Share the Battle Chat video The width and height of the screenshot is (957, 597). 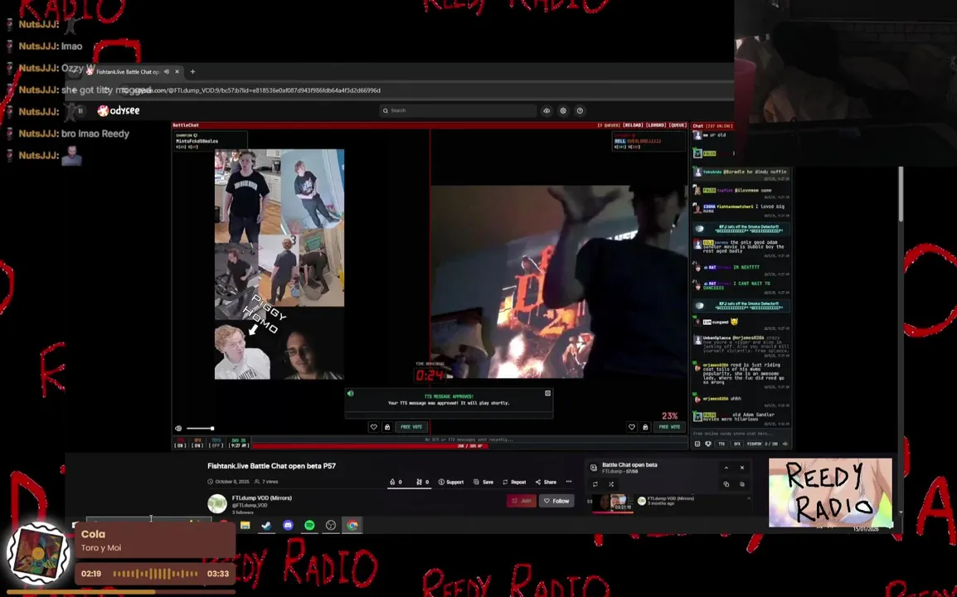pyautogui.click(x=546, y=482)
